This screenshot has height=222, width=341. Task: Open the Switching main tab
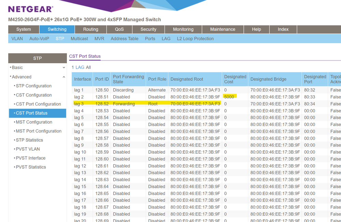coord(57,29)
